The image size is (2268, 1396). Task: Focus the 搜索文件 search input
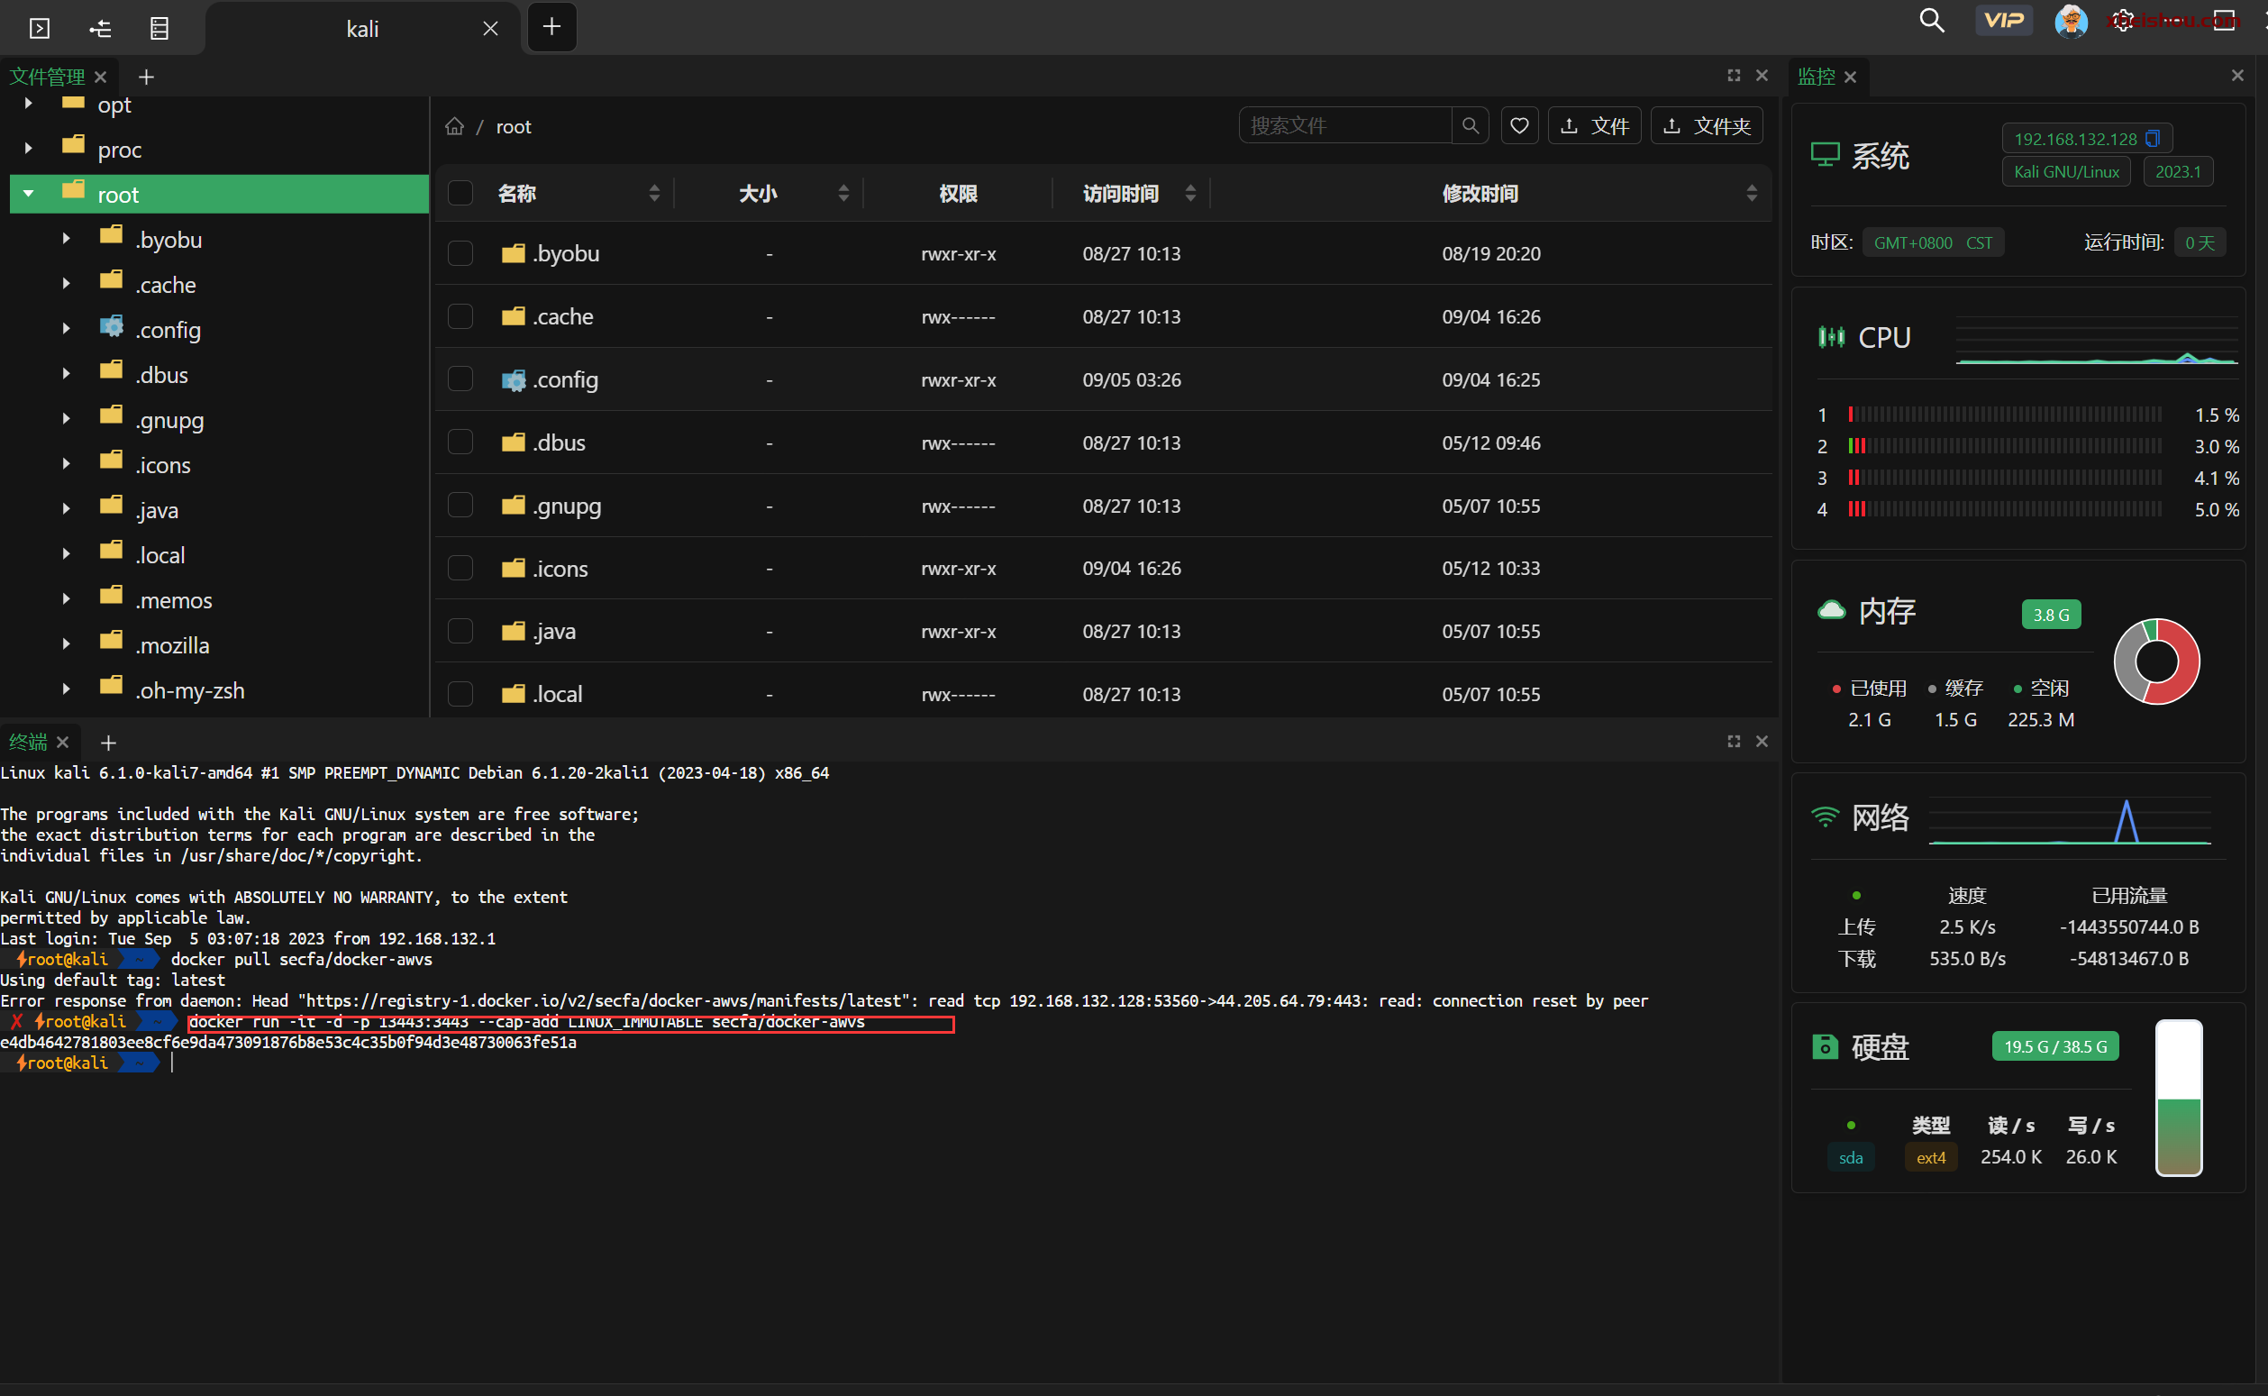[x=1345, y=125]
